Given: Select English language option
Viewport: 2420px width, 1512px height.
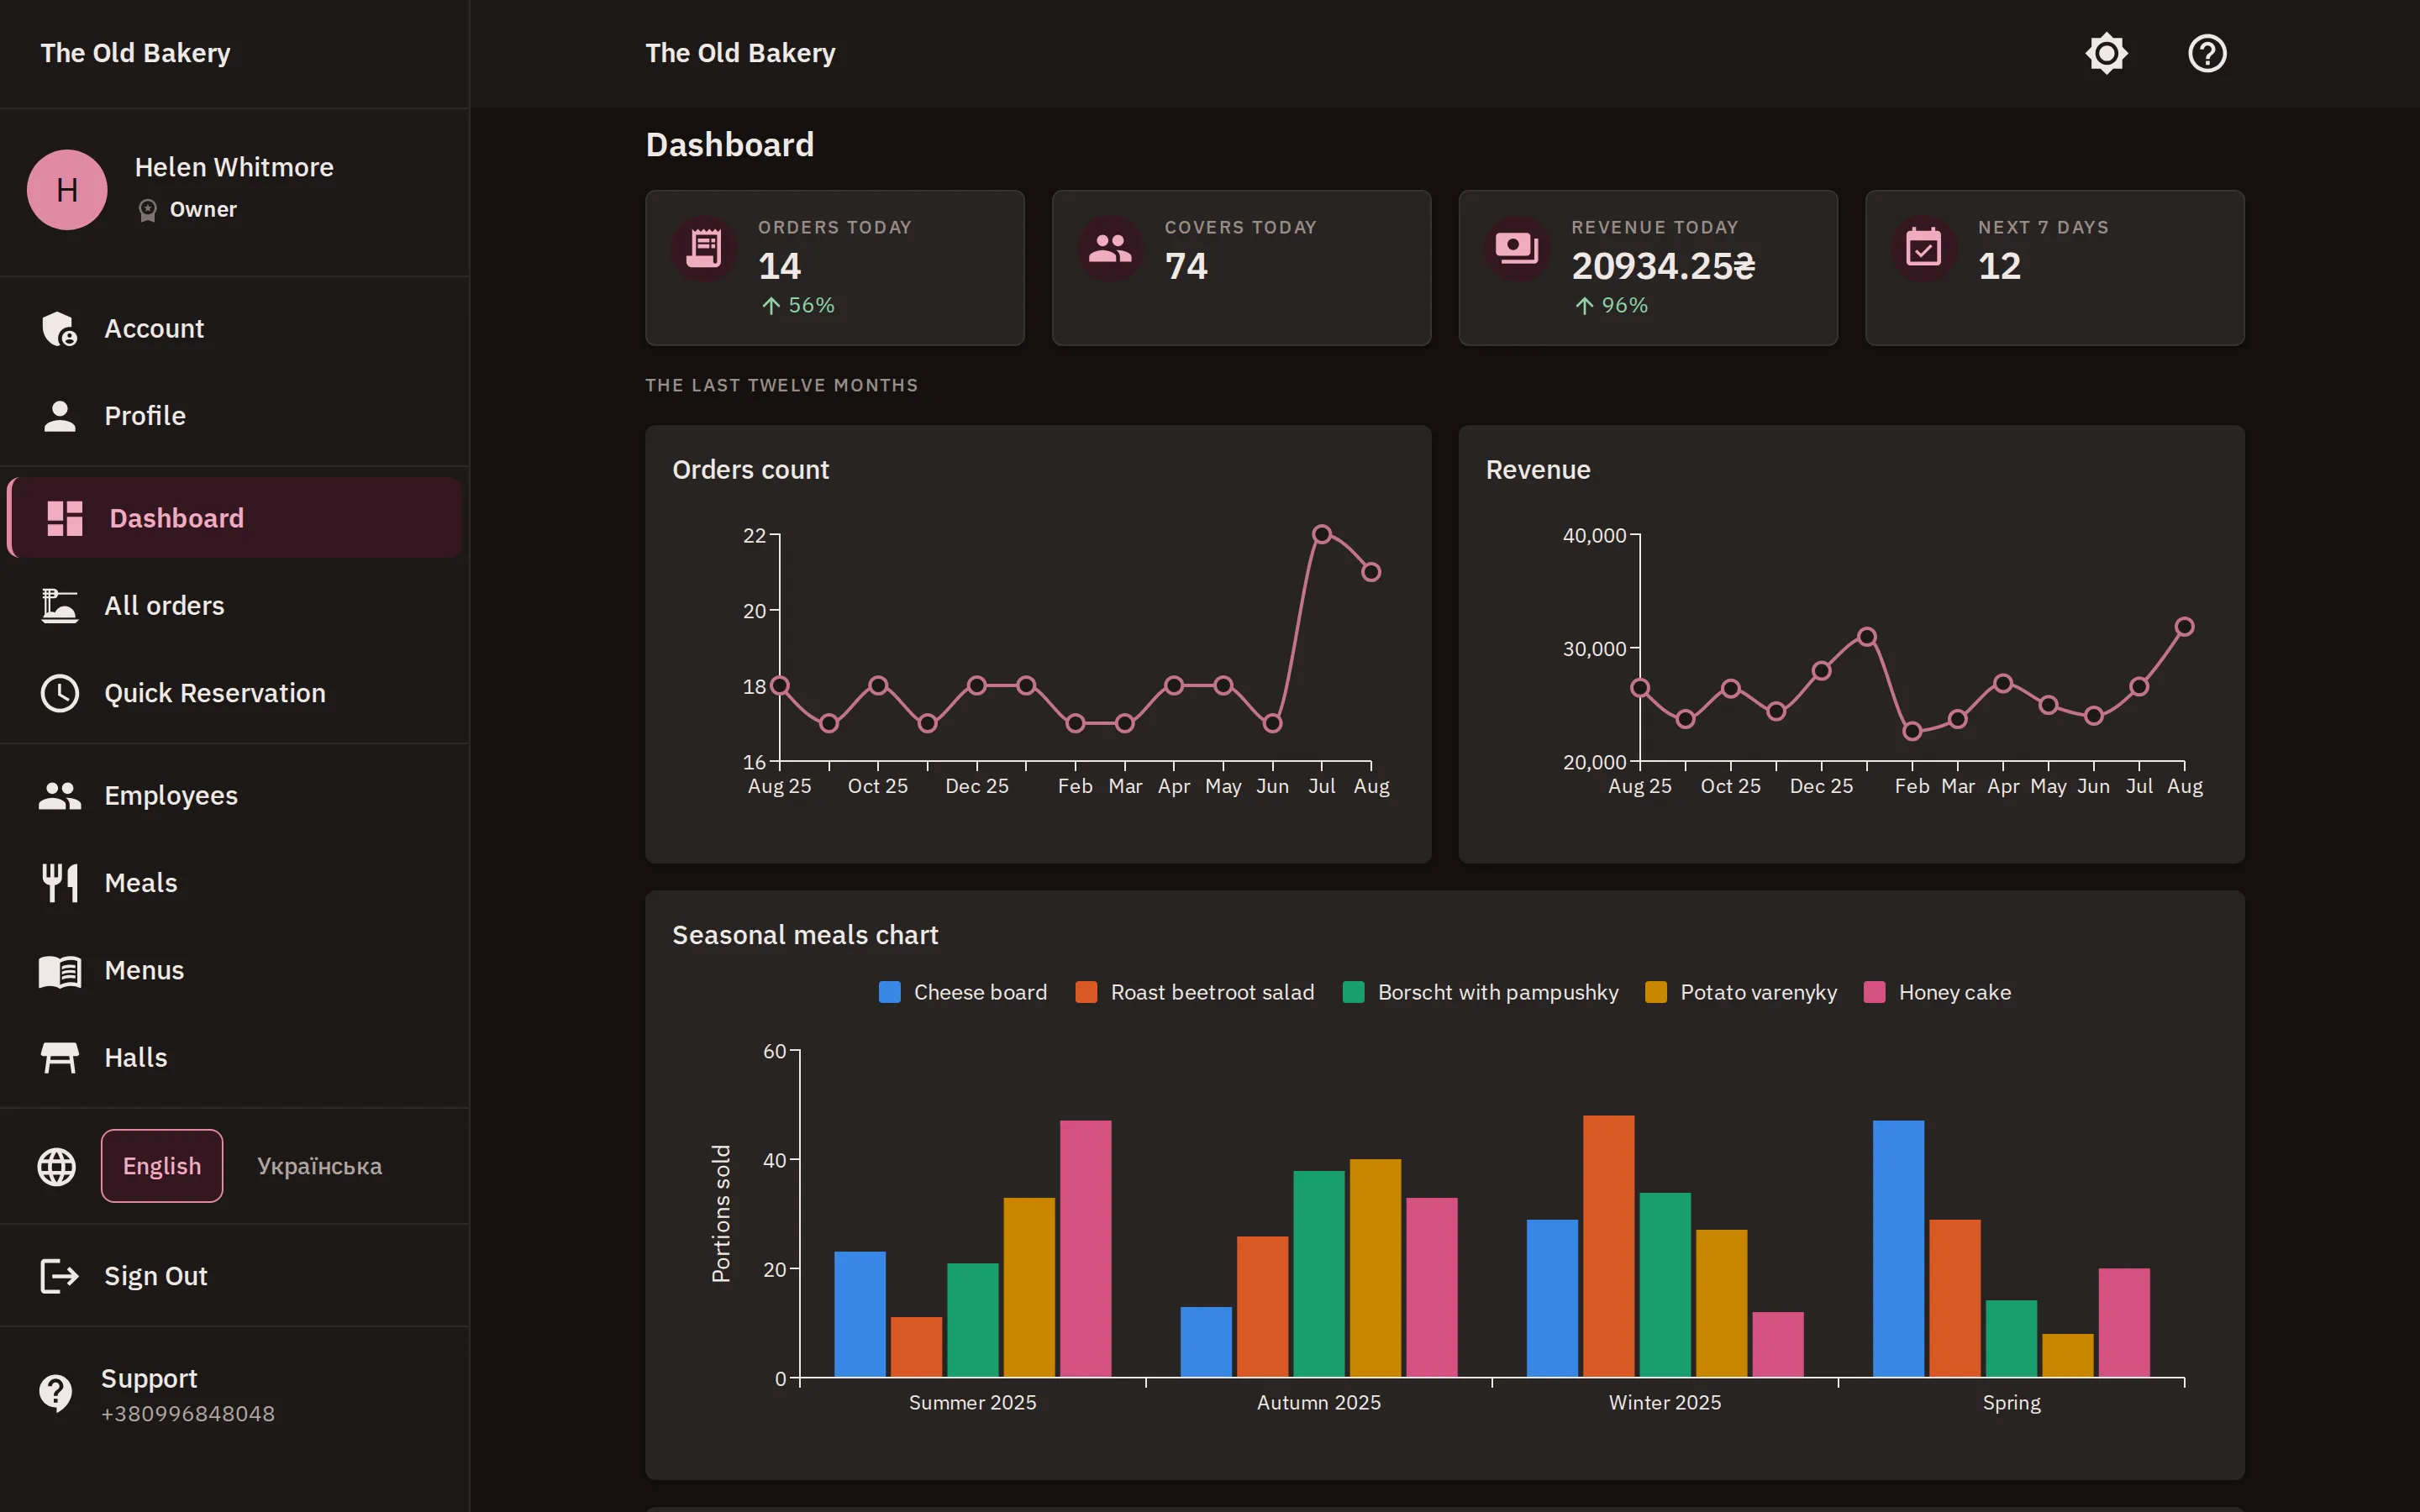Looking at the screenshot, I should [x=162, y=1166].
